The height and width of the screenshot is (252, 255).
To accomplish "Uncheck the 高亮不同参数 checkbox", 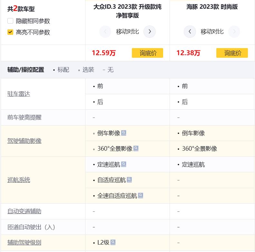I will (10, 32).
